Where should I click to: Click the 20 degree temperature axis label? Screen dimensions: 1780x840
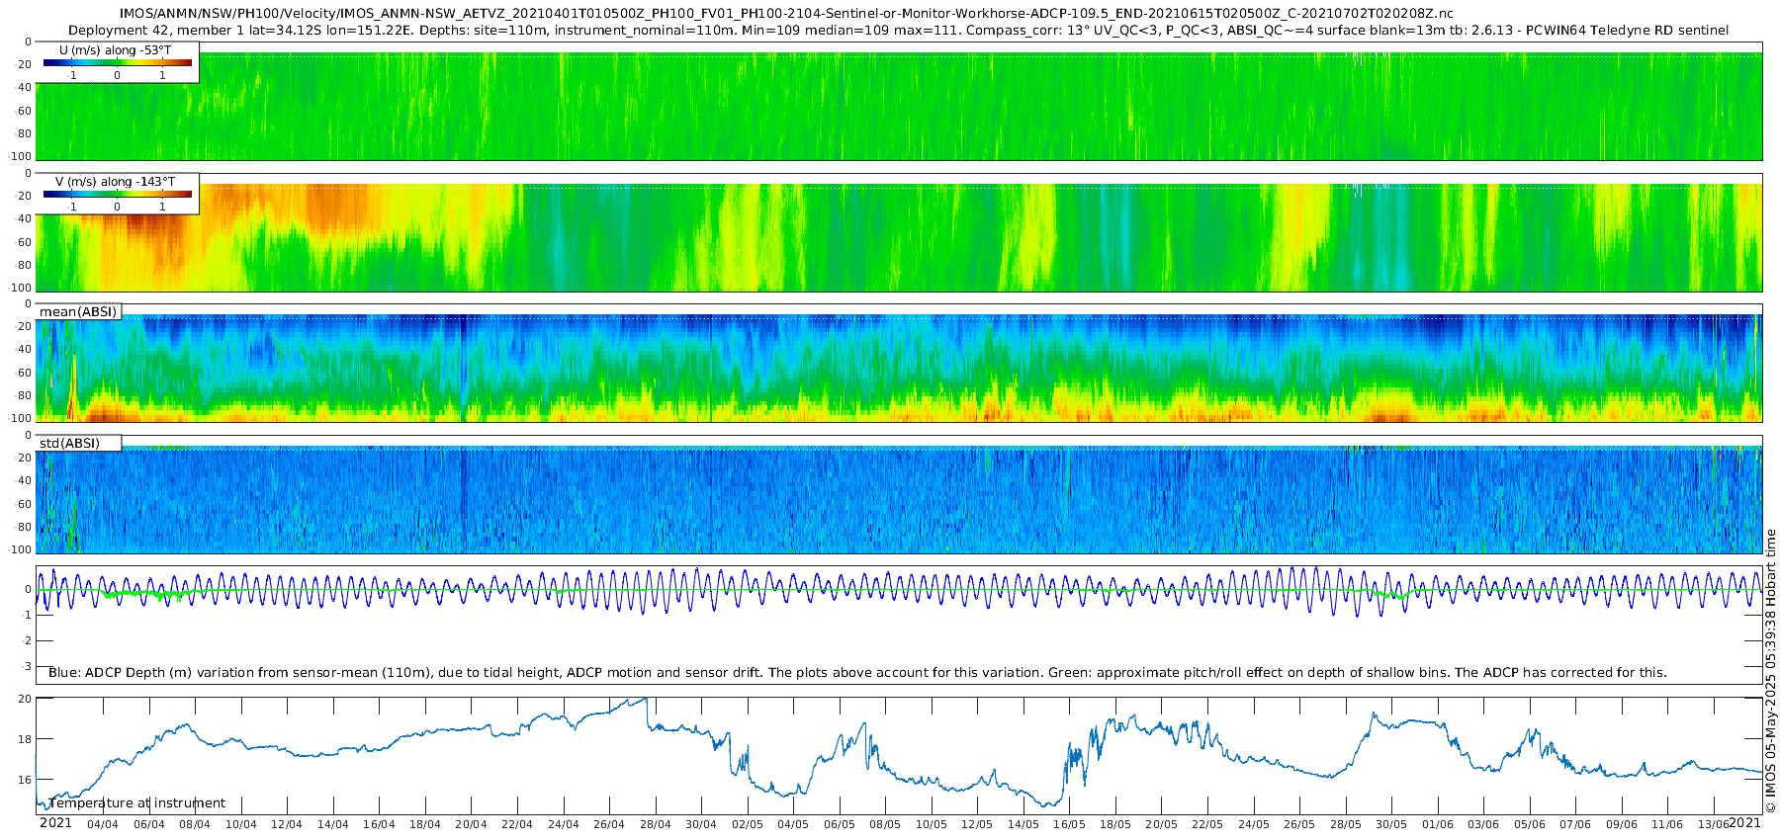pyautogui.click(x=26, y=699)
